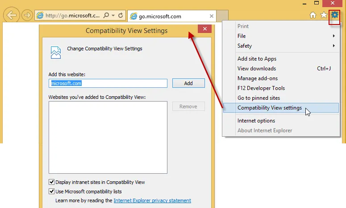Image resolution: width=346 pixels, height=208 pixels.
Task: Open Internet Explorer privacy statement link
Action: point(152,200)
